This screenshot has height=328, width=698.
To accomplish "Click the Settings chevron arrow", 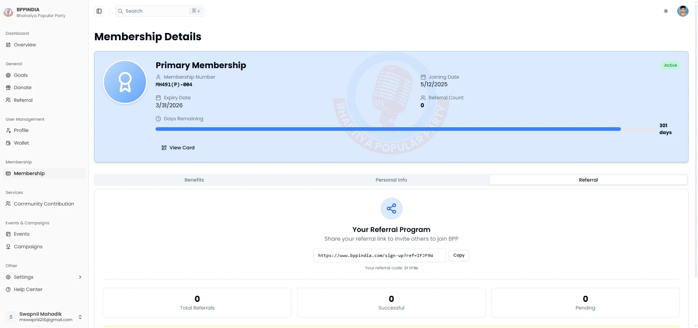I will 80,277.
